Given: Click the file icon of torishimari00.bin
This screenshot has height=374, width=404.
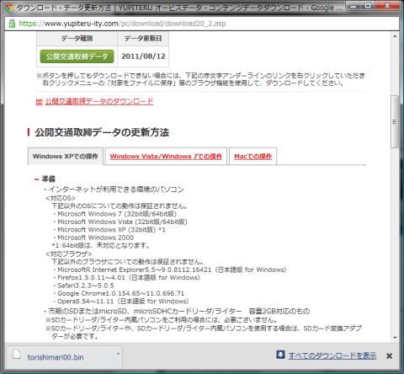Looking at the screenshot, I should 17,355.
